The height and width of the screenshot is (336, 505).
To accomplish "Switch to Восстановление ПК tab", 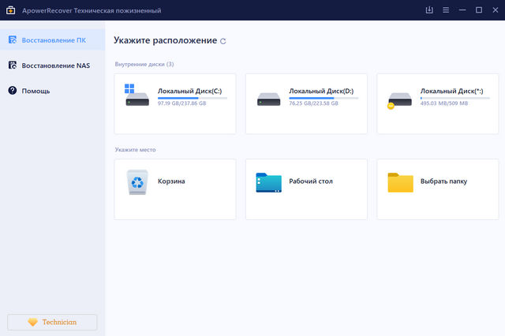I will pos(52,40).
